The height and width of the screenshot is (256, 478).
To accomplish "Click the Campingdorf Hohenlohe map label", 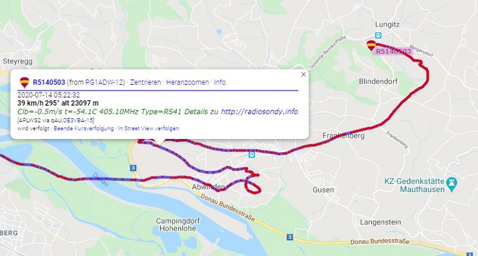I will (177, 224).
